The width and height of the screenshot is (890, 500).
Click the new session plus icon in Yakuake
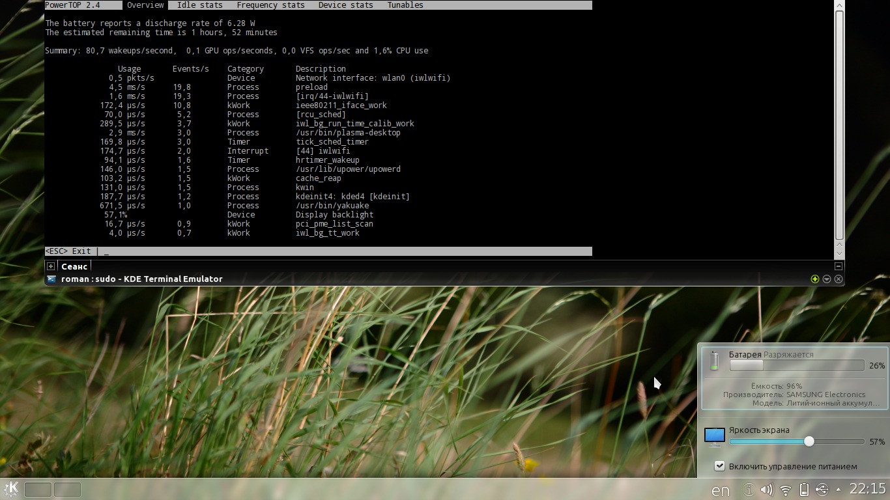pos(51,266)
